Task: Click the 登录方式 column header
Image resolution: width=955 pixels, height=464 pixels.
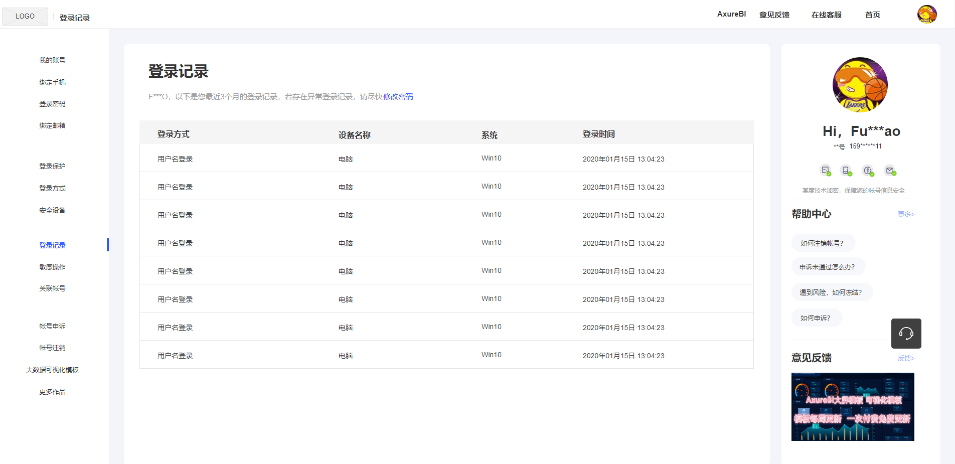Action: click(174, 134)
